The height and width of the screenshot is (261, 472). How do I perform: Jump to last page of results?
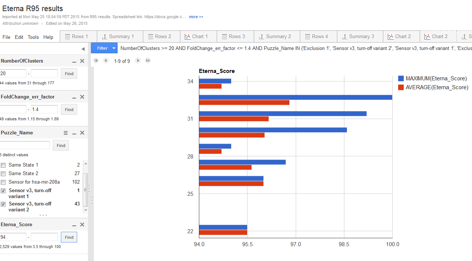click(x=148, y=60)
